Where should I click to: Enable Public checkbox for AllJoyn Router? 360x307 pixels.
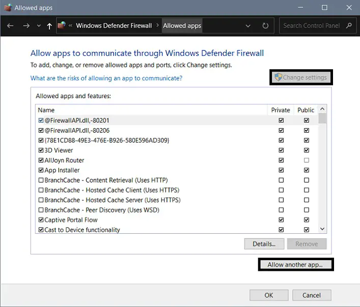point(306,160)
